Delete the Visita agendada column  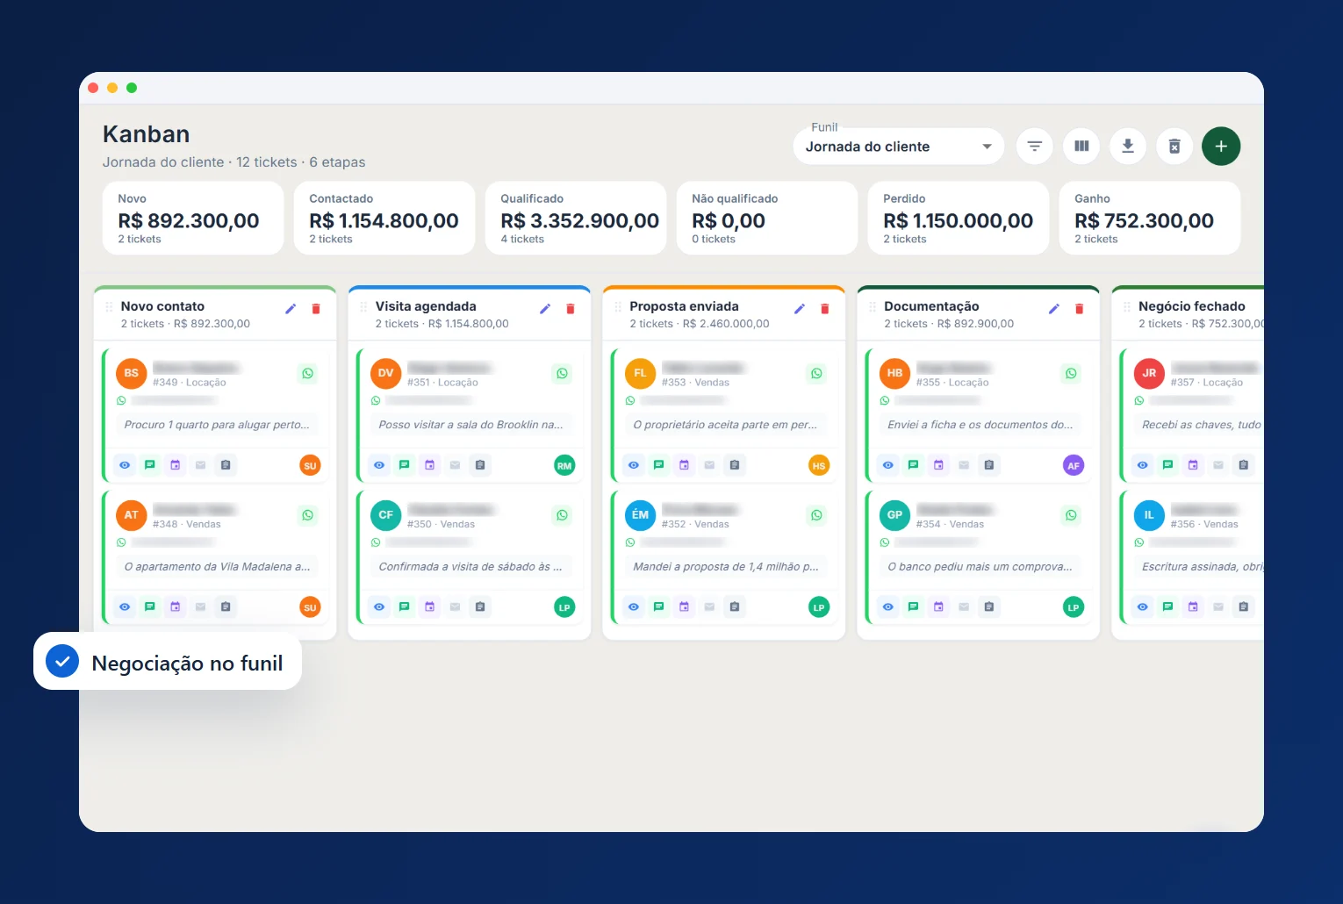[x=571, y=309]
